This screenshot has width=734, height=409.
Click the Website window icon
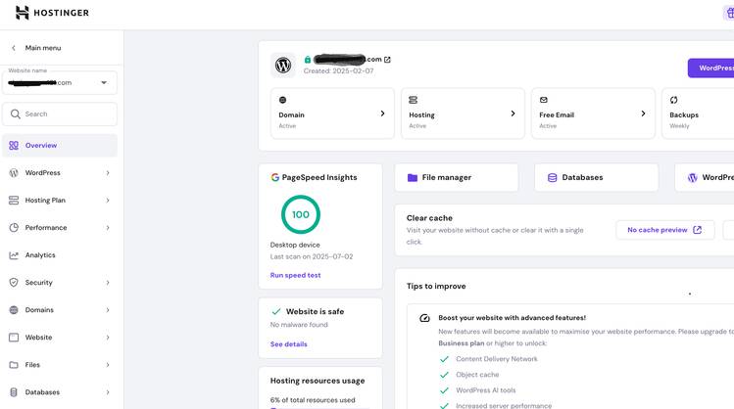pyautogui.click(x=14, y=338)
